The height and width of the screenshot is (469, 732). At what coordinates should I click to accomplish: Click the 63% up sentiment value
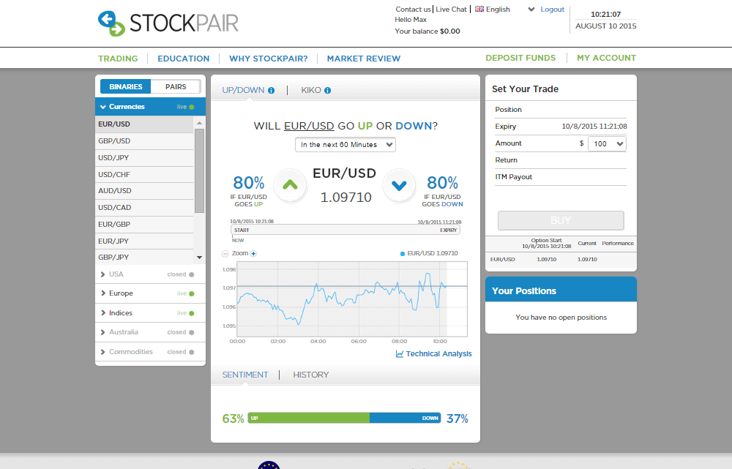[233, 419]
